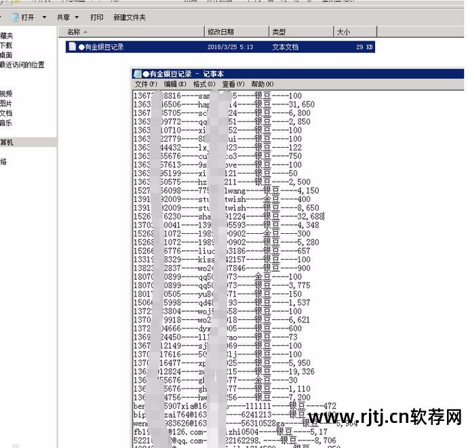Click the value 6,800 in Notepad
The width and height of the screenshot is (468, 448).
[x=299, y=113]
